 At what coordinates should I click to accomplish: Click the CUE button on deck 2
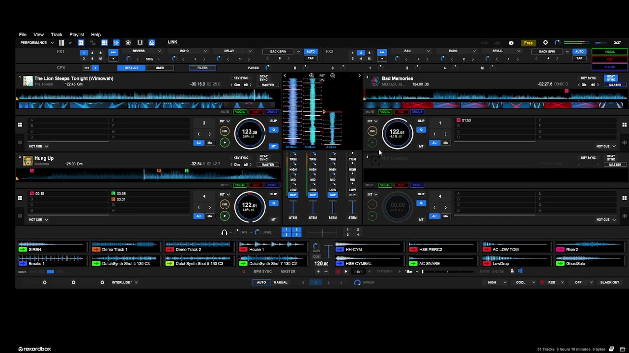pos(372,131)
